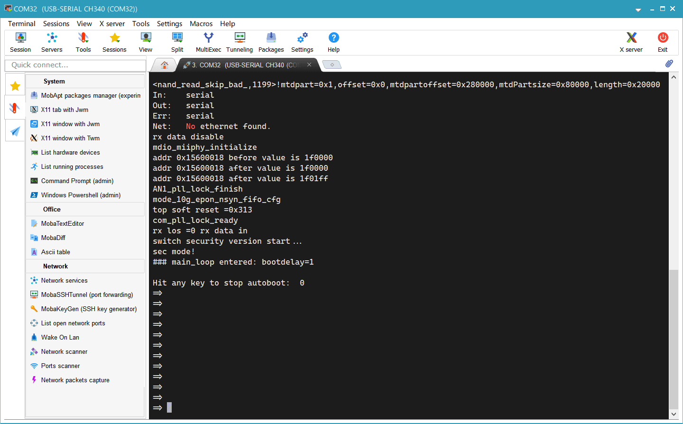Open the Help menu

pyautogui.click(x=227, y=24)
